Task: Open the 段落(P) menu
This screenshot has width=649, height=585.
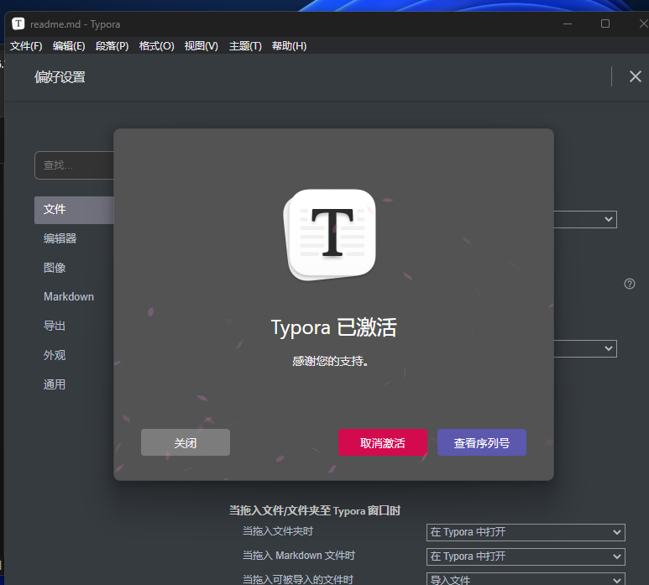Action: (x=113, y=46)
